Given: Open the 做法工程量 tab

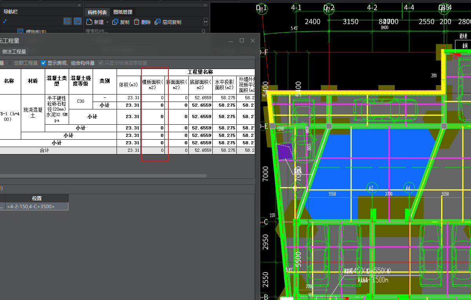Looking at the screenshot, I should tap(14, 51).
